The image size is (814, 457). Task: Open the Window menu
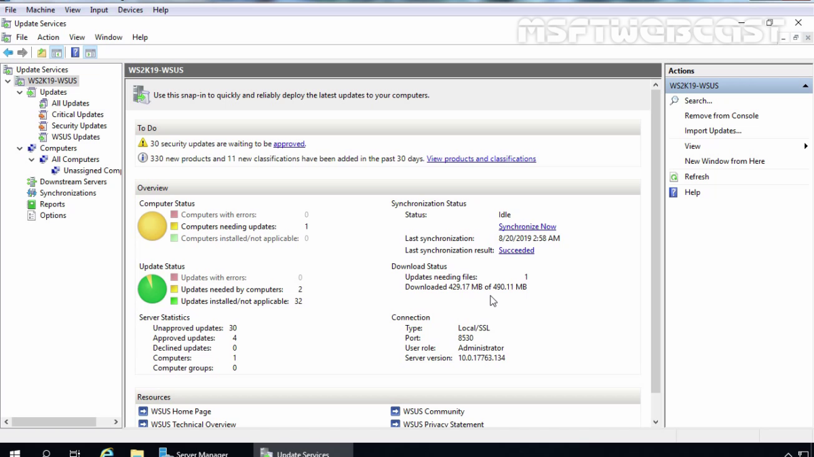tap(109, 37)
